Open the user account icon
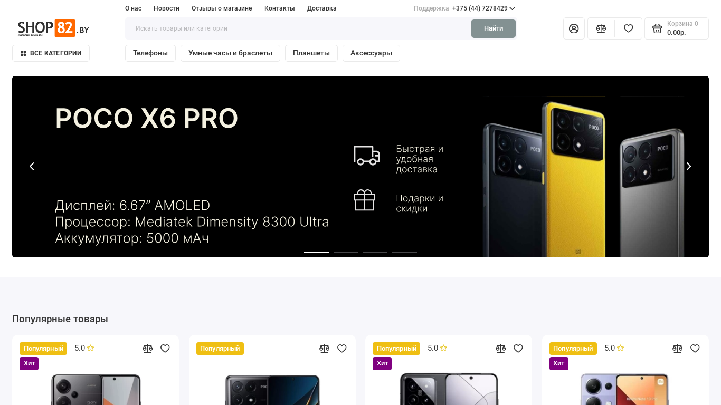 pyautogui.click(x=574, y=28)
